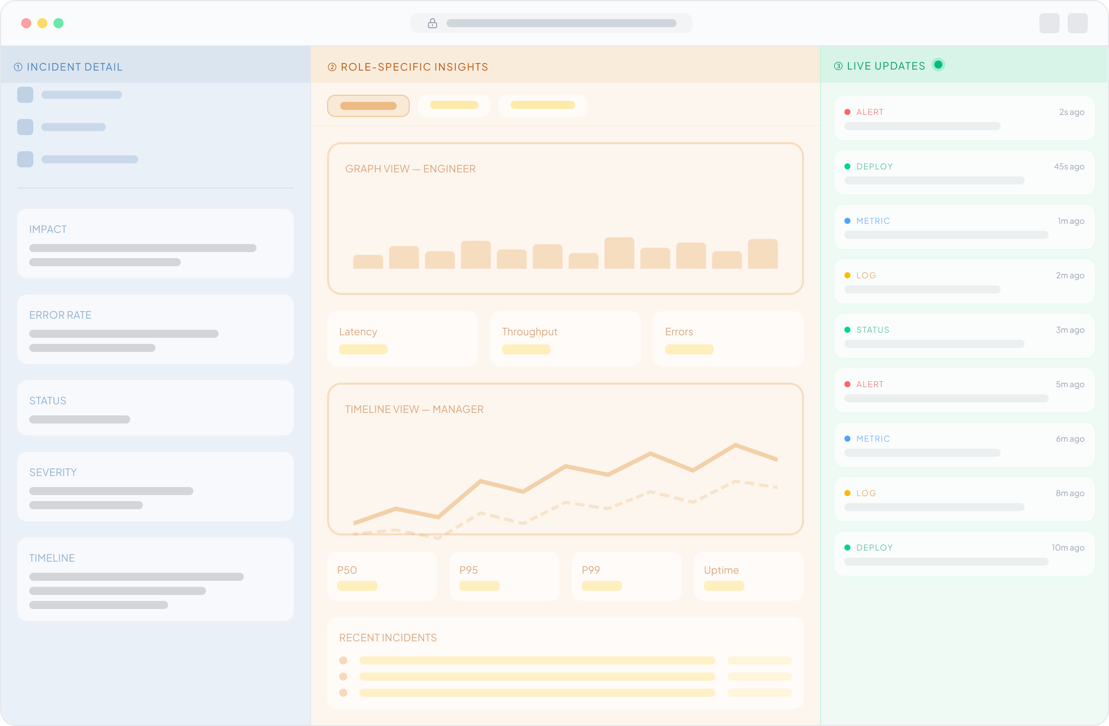Open the P99 metric card

click(x=626, y=576)
